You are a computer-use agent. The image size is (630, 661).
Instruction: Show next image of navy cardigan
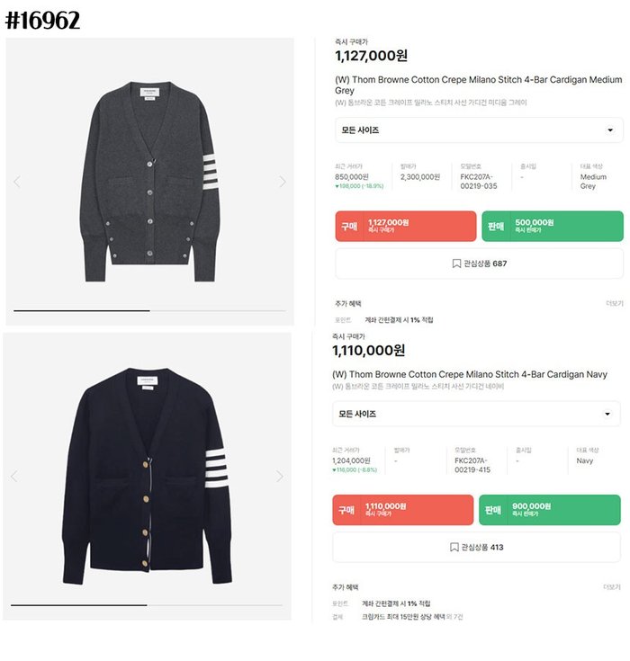279,477
